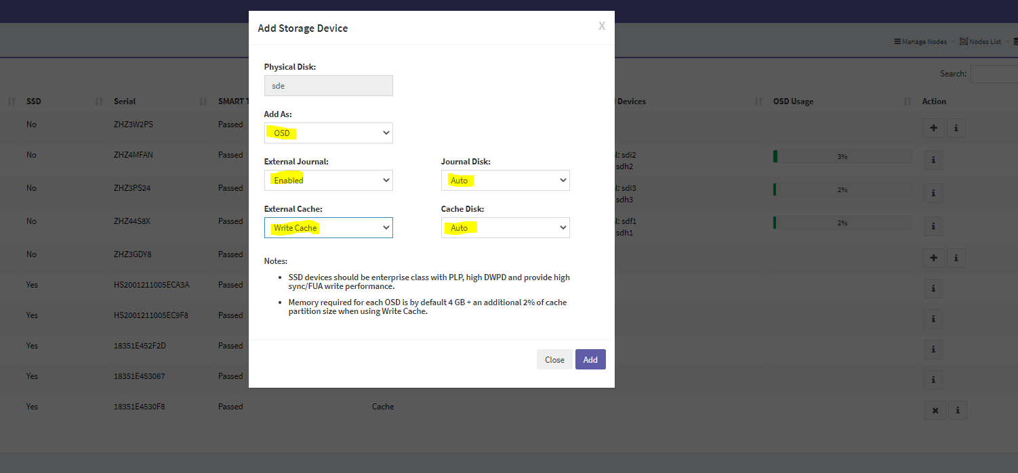Sort the table by the SSD column arrows

pyautogui.click(x=99, y=102)
